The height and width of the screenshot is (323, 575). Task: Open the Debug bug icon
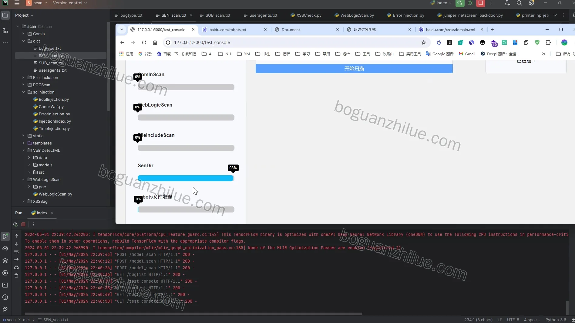pyautogui.click(x=470, y=3)
